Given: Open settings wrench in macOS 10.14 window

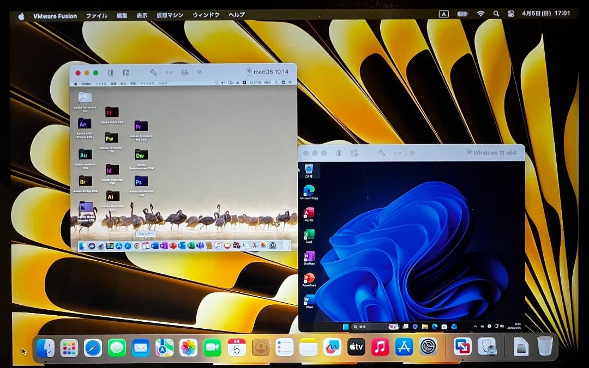Looking at the screenshot, I should coord(153,72).
